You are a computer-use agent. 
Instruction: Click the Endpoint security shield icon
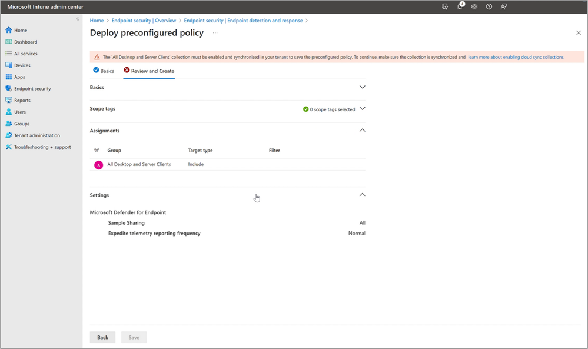coord(9,88)
